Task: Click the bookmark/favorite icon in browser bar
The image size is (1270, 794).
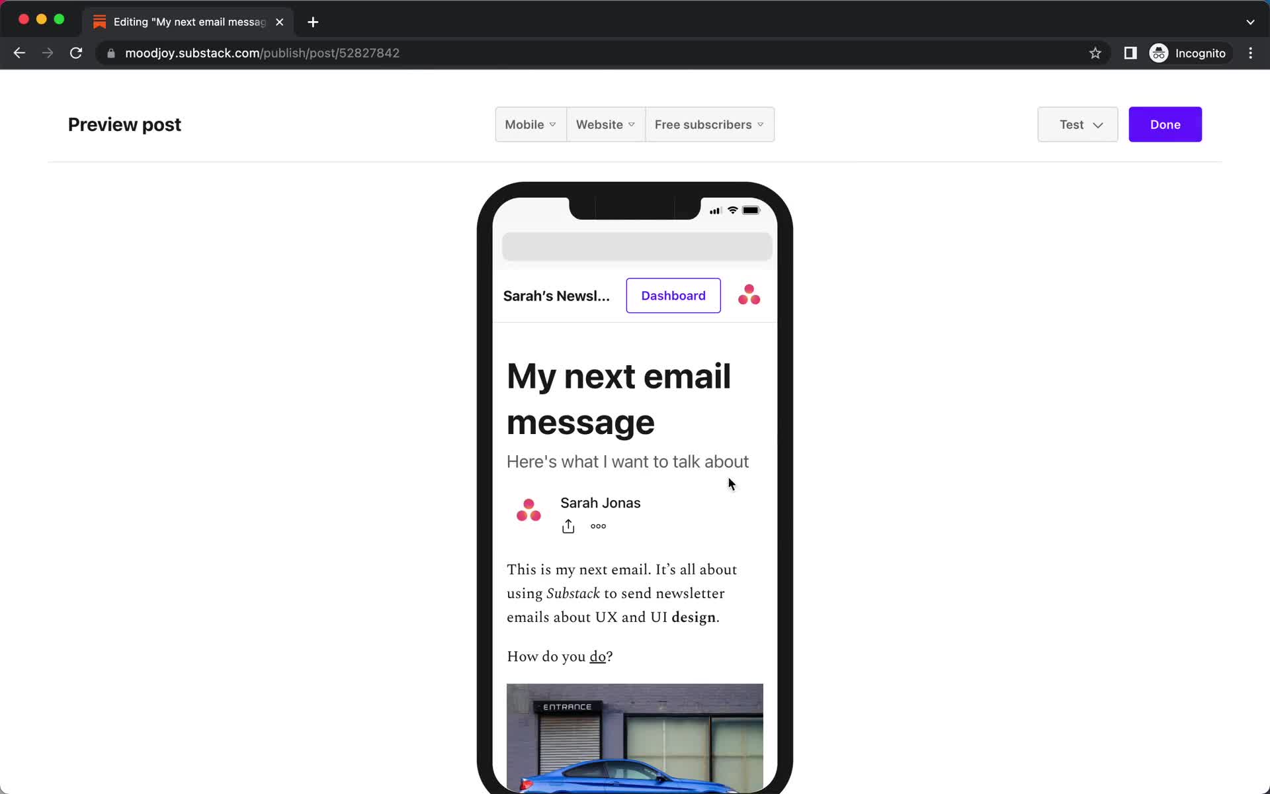Action: pyautogui.click(x=1095, y=53)
